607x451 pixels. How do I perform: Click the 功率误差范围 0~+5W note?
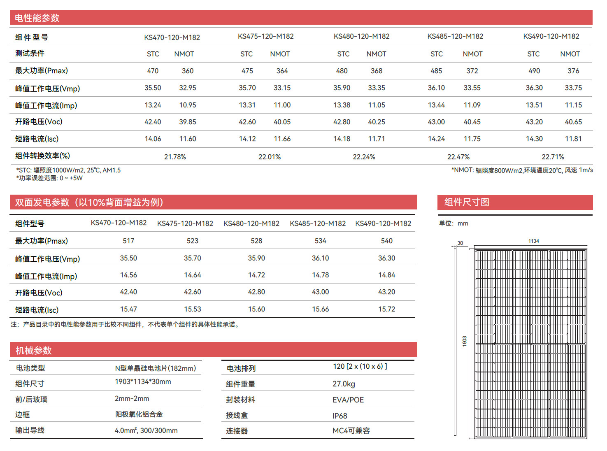[49, 178]
